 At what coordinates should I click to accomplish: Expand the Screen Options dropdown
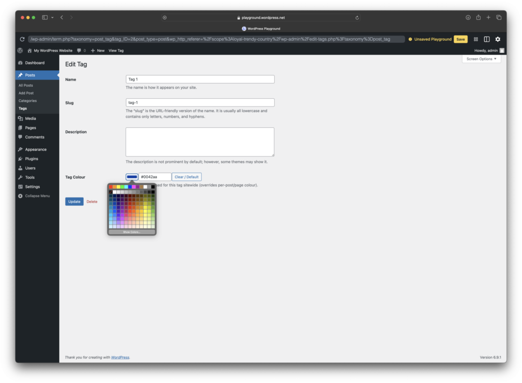[x=481, y=59]
